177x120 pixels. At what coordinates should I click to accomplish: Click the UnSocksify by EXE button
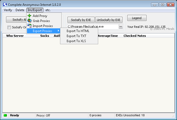[x=109, y=20]
